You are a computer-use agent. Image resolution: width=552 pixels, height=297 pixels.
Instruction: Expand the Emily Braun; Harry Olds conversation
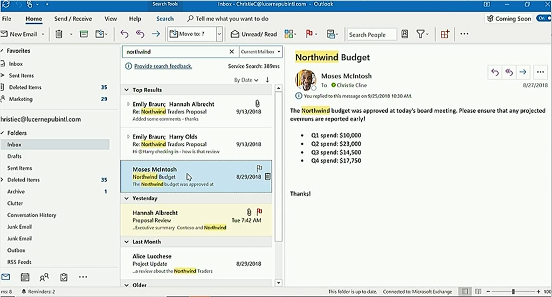click(x=128, y=137)
